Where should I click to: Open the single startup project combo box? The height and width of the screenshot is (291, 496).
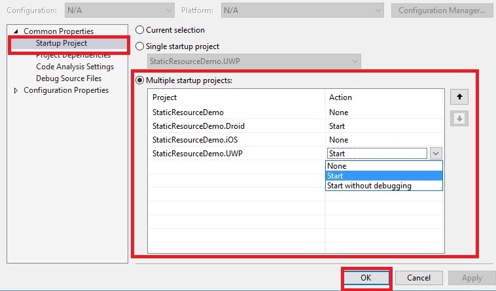coord(254,61)
